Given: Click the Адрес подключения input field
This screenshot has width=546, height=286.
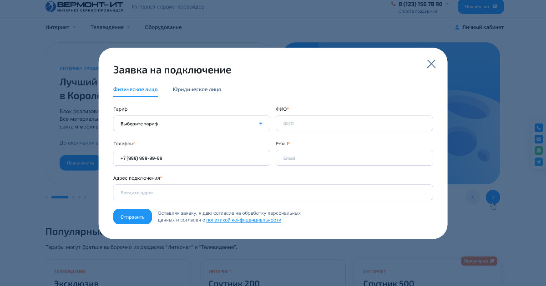Looking at the screenshot, I should [x=273, y=192].
